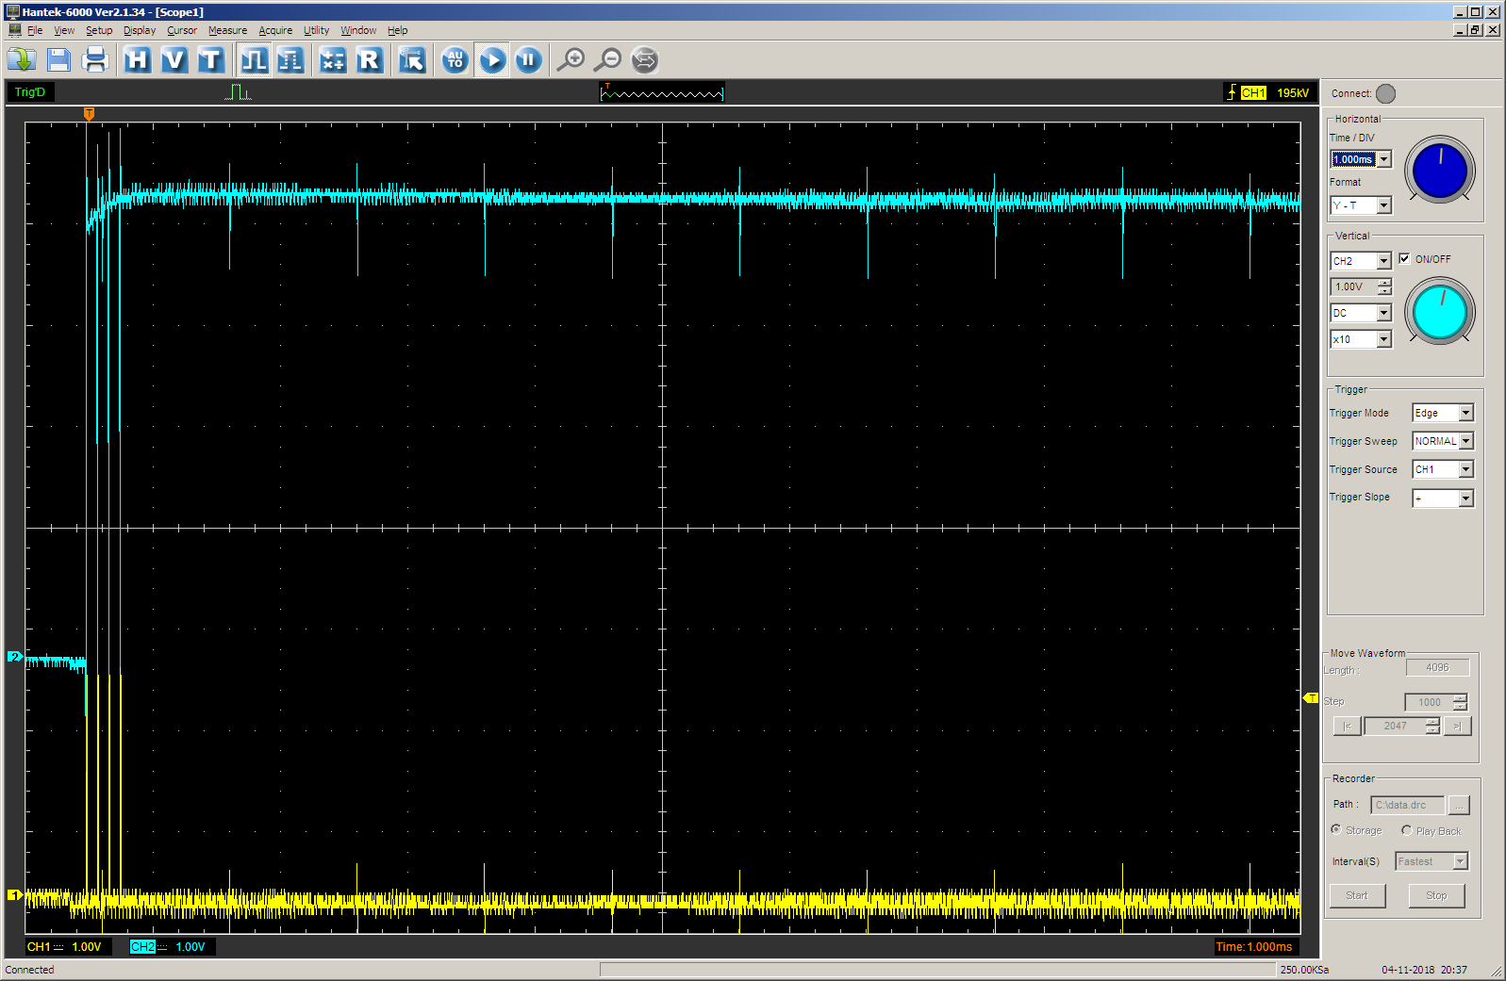Click the waveform overview thumbnail at top
This screenshot has width=1506, height=981.
662,92
